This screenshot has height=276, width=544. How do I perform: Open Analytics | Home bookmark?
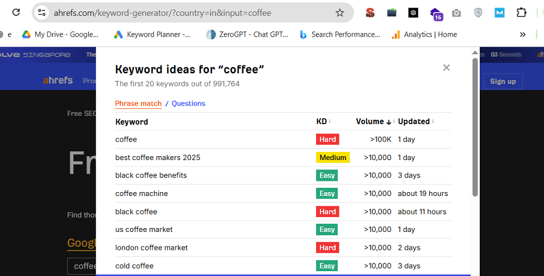click(x=424, y=34)
